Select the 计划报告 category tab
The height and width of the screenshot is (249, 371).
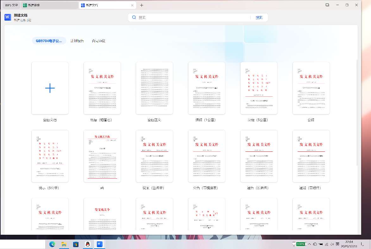click(x=77, y=41)
